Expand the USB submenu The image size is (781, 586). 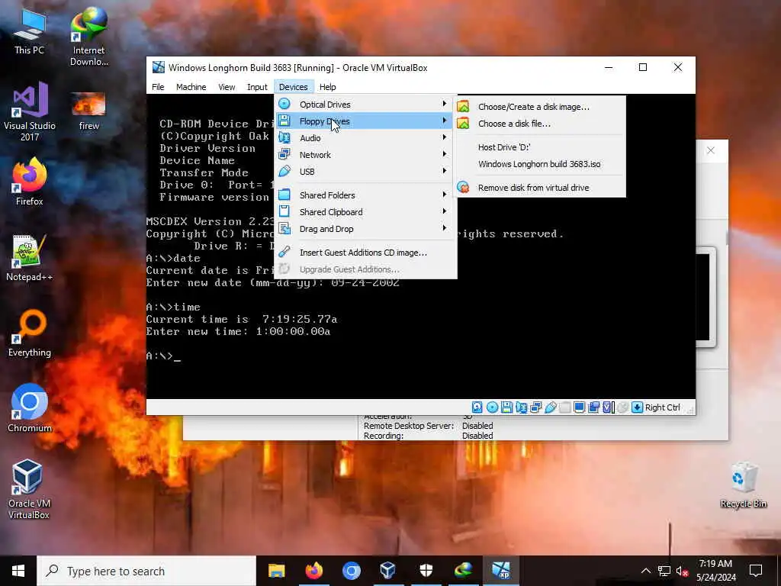point(363,172)
